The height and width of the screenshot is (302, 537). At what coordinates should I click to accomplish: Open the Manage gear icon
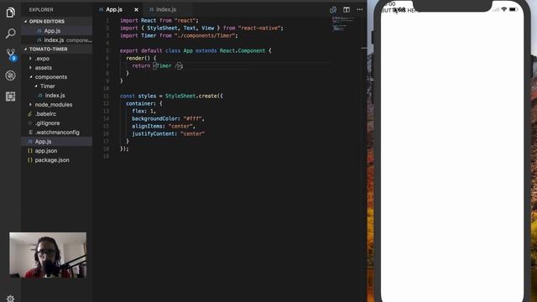pyautogui.click(x=11, y=299)
